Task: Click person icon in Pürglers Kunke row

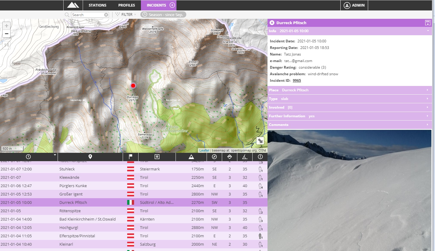Action: 261,186
